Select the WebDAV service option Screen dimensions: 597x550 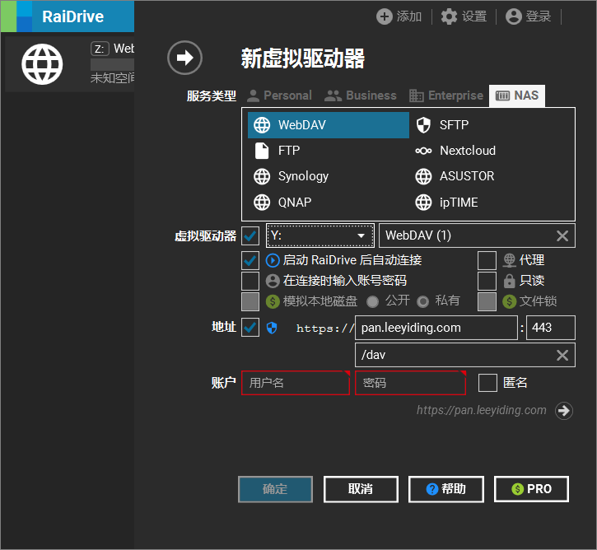328,125
